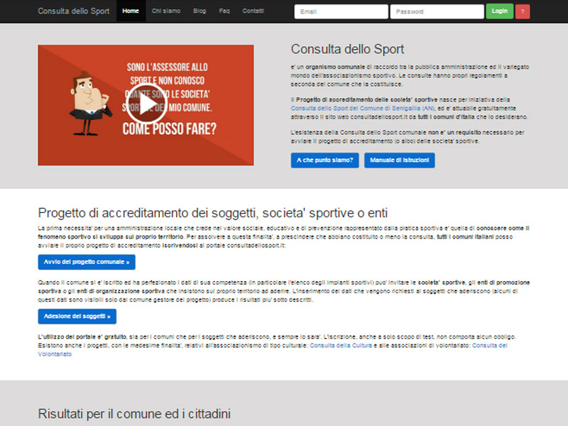
Task: Visit the Consulta del Volontariato link
Action: point(489,345)
